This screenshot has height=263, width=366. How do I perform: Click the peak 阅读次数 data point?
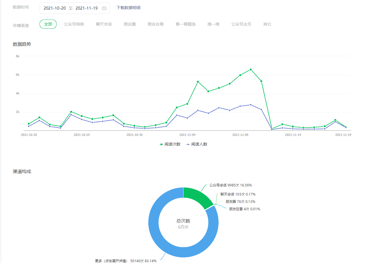[x=251, y=70]
